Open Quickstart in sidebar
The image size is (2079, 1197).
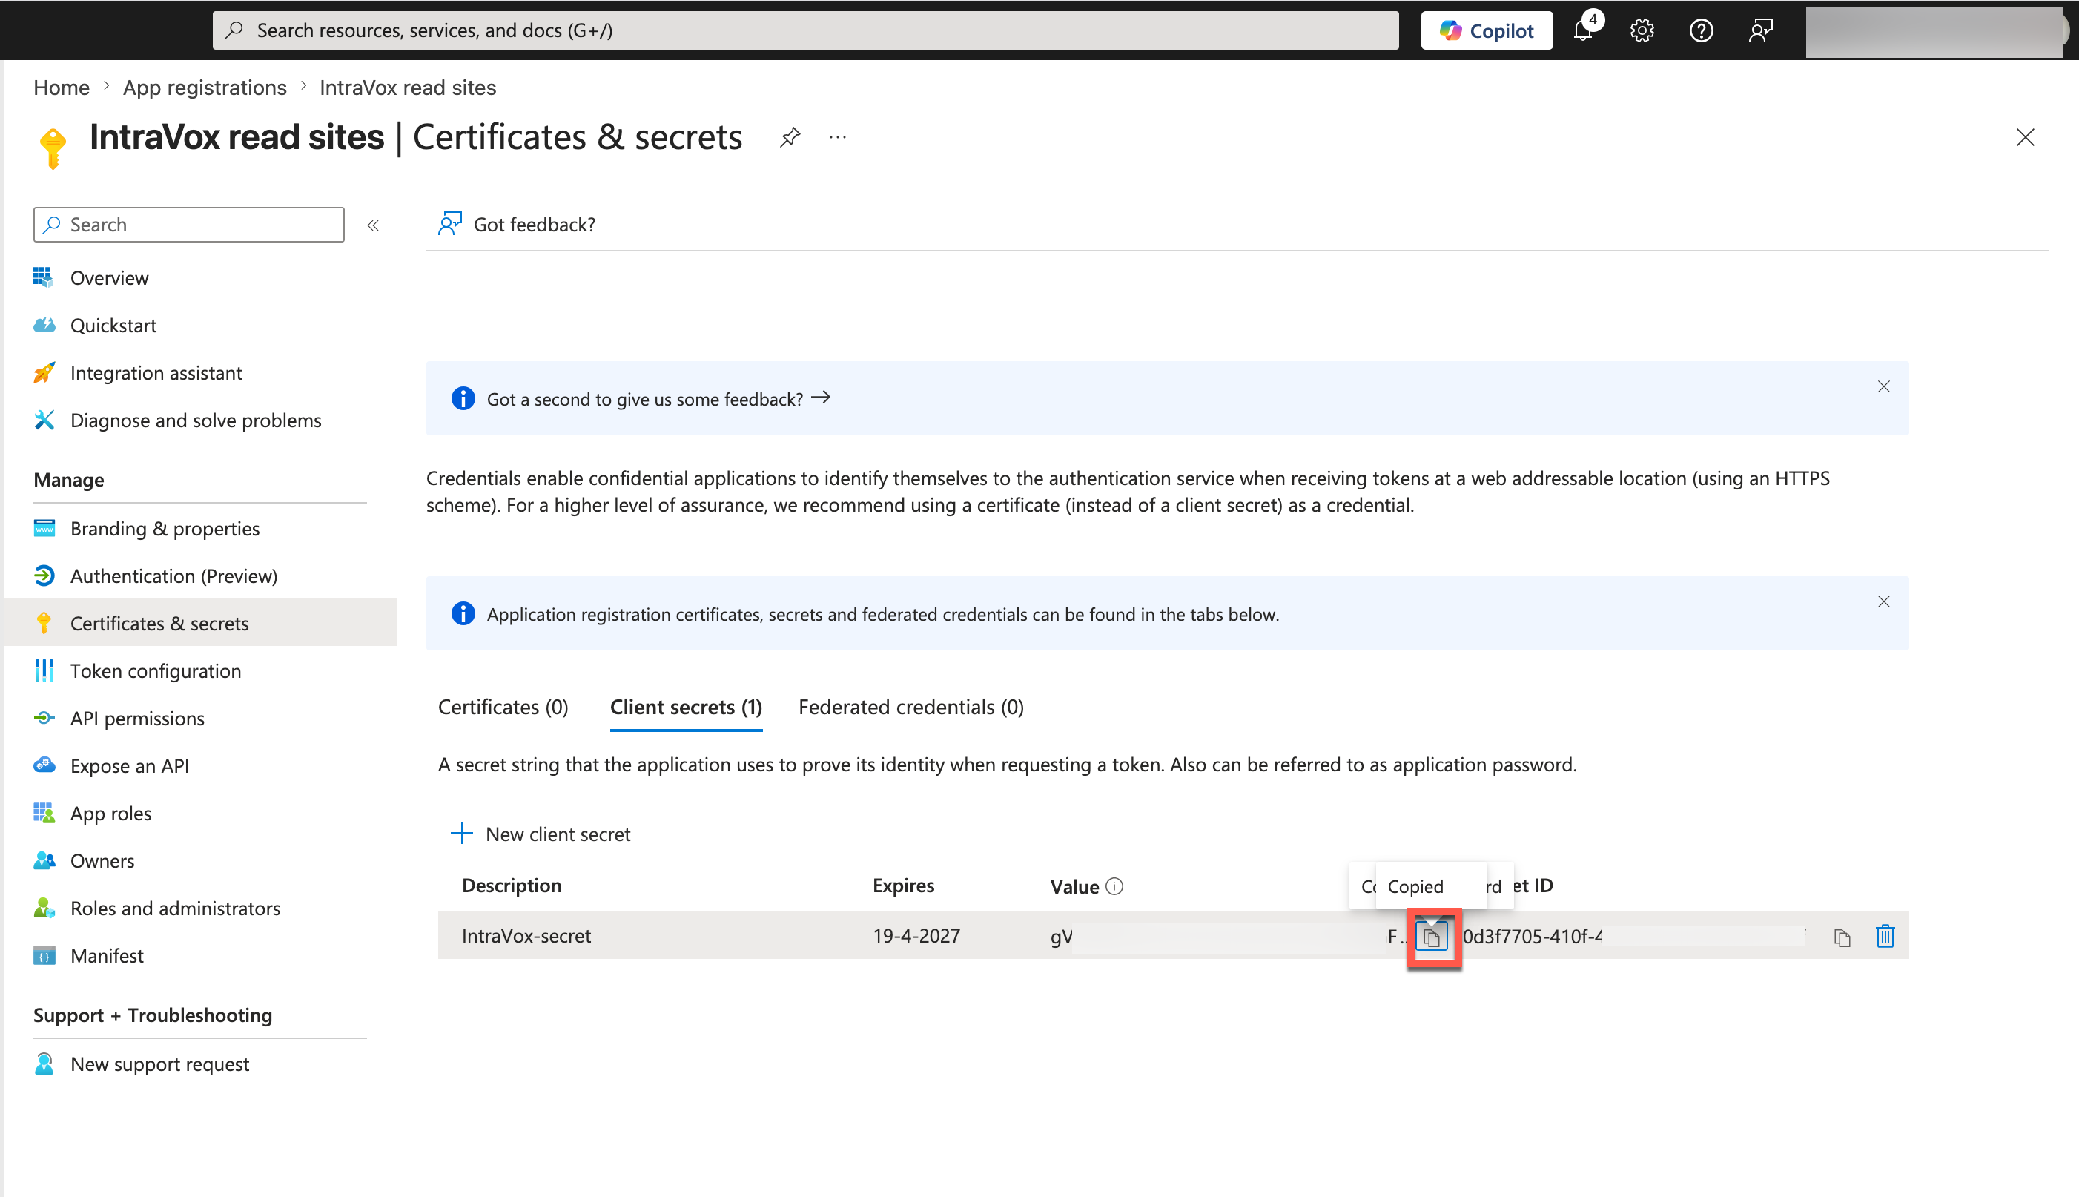coord(113,326)
